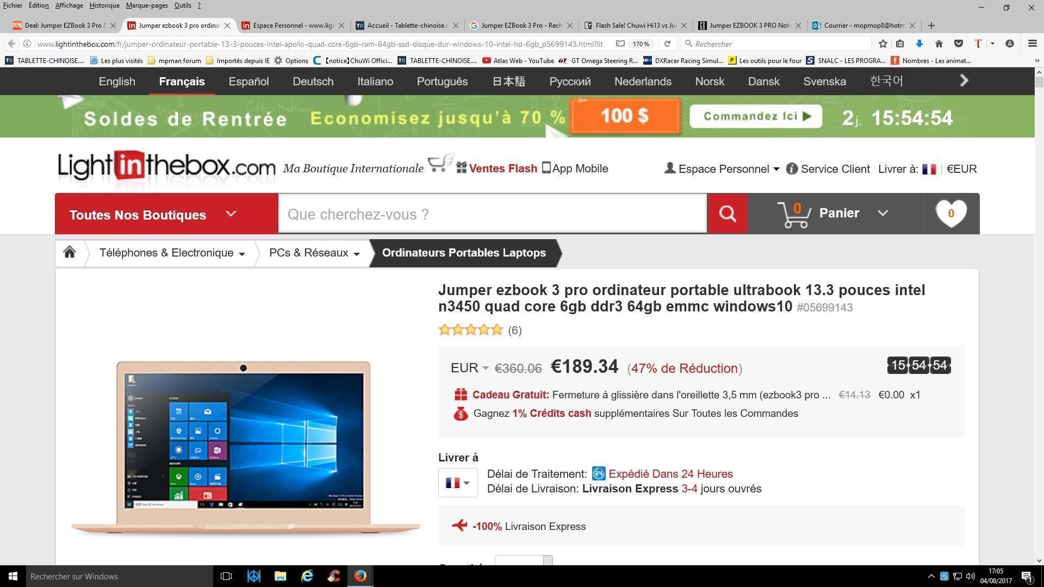The width and height of the screenshot is (1044, 587).
Task: Go to home via breadcrumb house icon
Action: point(69,253)
